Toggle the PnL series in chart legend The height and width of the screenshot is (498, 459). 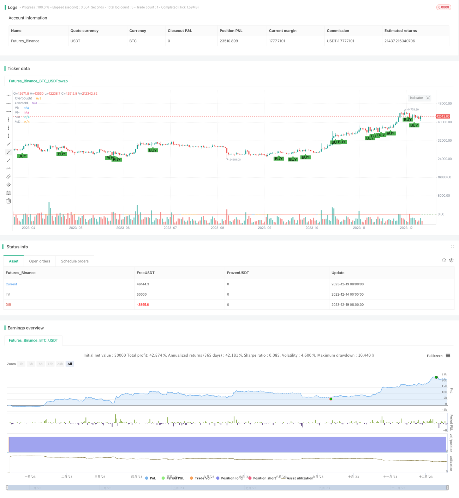point(150,478)
